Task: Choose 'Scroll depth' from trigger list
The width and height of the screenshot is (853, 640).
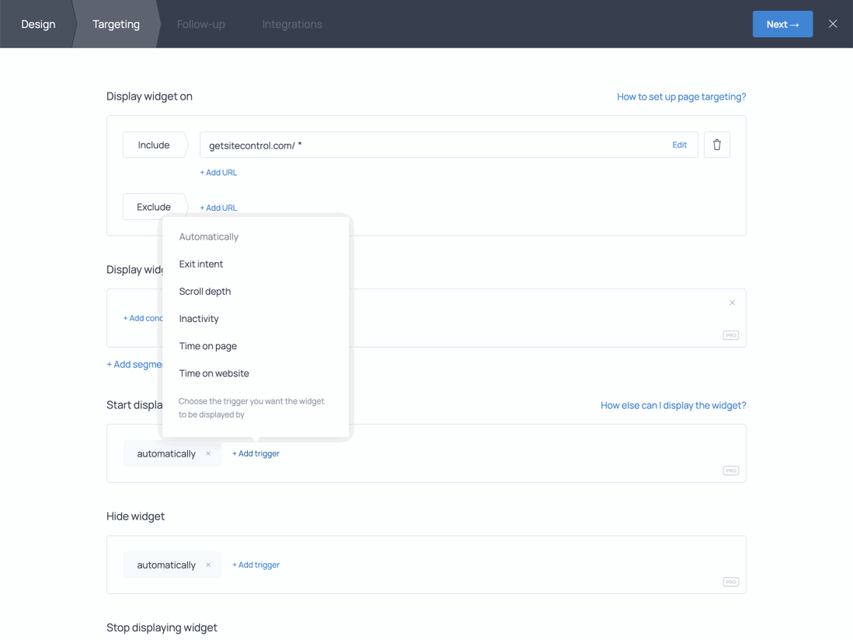Action: pos(205,292)
